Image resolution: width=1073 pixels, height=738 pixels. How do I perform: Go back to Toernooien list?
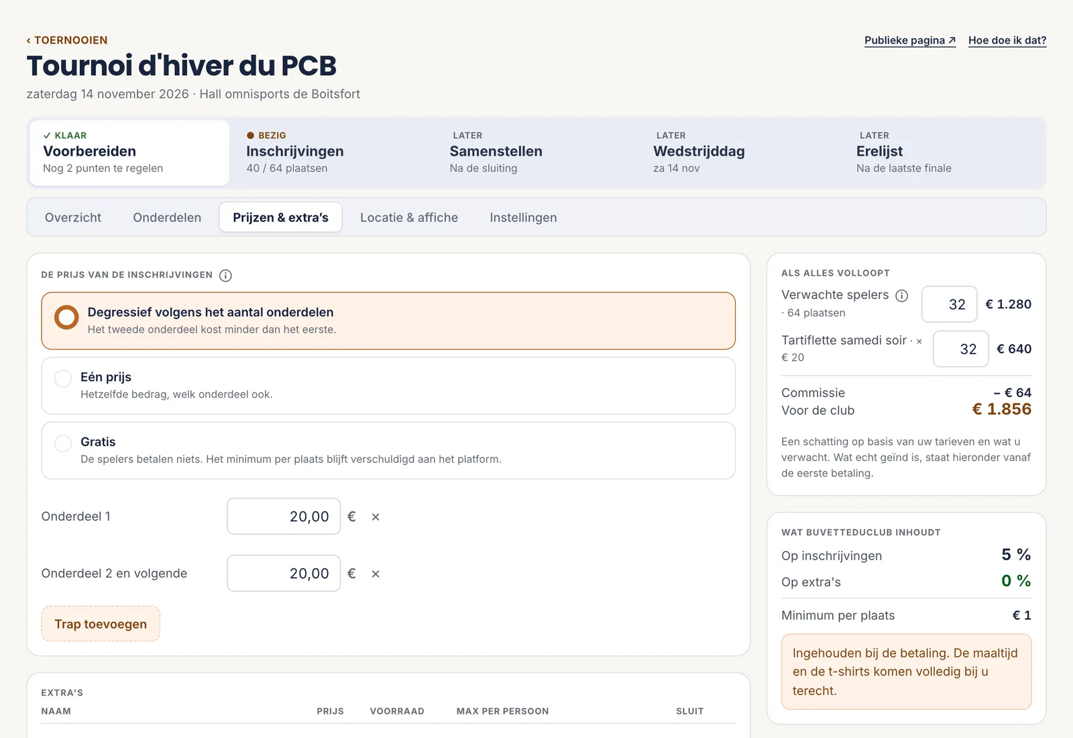coord(67,40)
